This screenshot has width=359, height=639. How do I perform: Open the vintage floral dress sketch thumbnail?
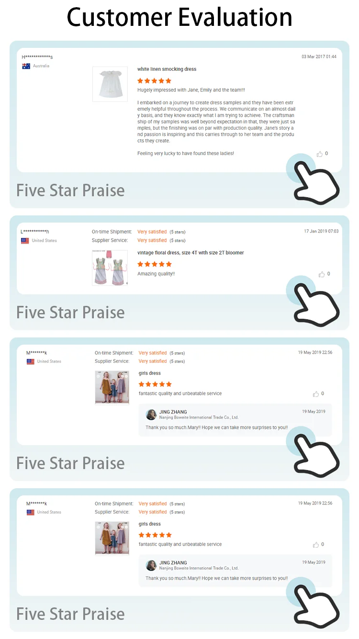click(110, 268)
